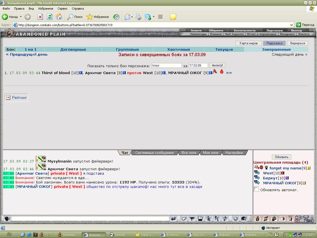Click the Обновить player list button
The image size is (317, 238).
(x=282, y=157)
